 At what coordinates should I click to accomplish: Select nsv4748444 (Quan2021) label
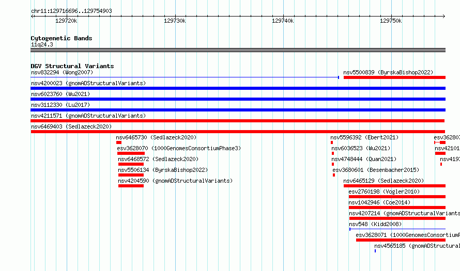[364, 159]
